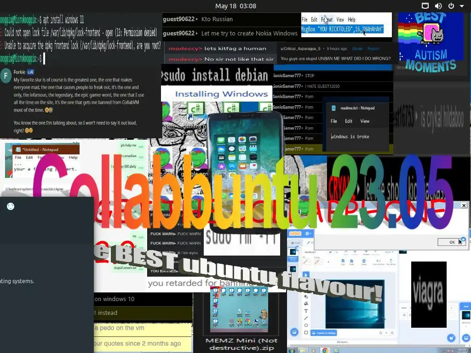Screen dimensions: 471x353
Task: Click the "I HATE GUEST12050" chat row
Action: 333,86
